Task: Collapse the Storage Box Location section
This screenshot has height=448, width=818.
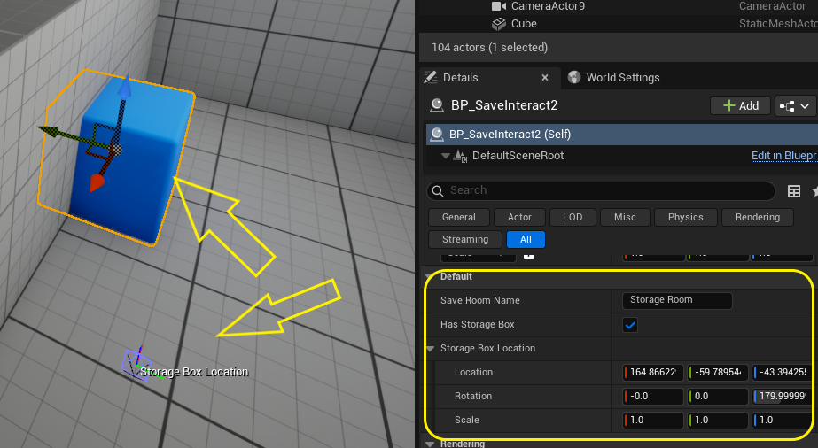Action: 431,349
